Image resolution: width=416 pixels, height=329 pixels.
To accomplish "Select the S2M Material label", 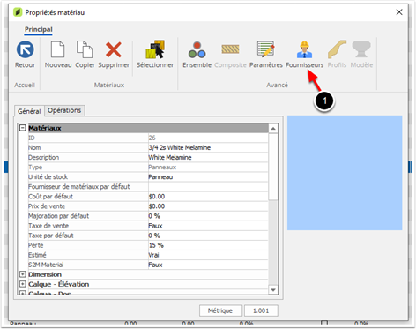I will [46, 265].
